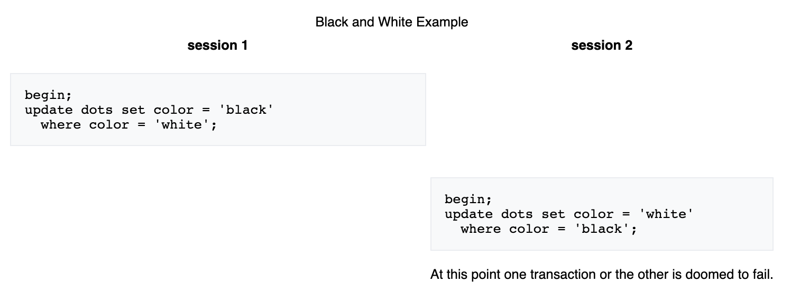Click the word "dots" in session 1 code
The height and width of the screenshot is (291, 791).
pyautogui.click(x=97, y=110)
